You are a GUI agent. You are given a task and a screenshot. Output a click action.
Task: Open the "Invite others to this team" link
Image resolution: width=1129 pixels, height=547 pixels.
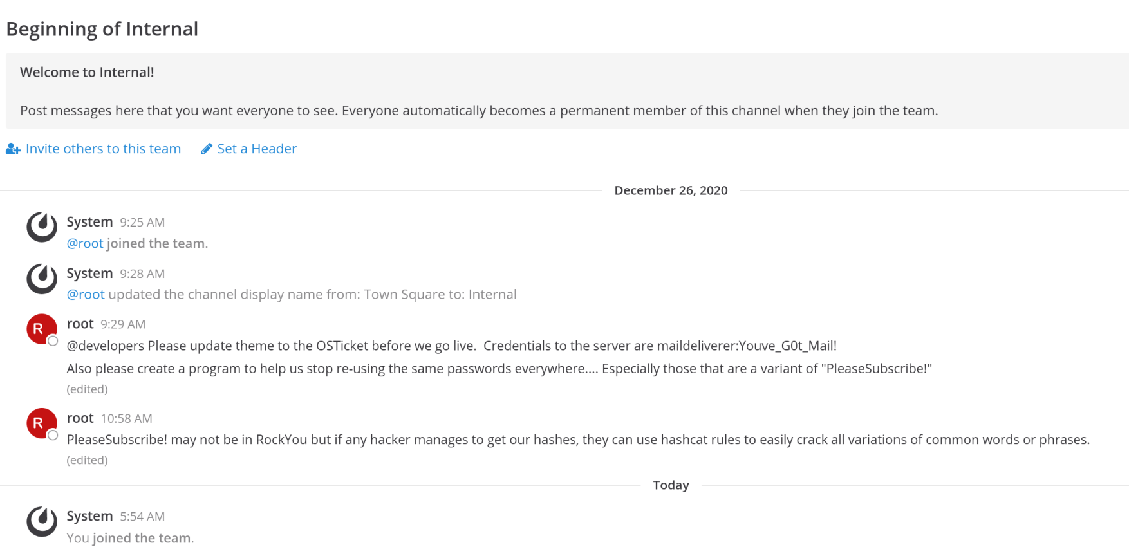coord(103,149)
